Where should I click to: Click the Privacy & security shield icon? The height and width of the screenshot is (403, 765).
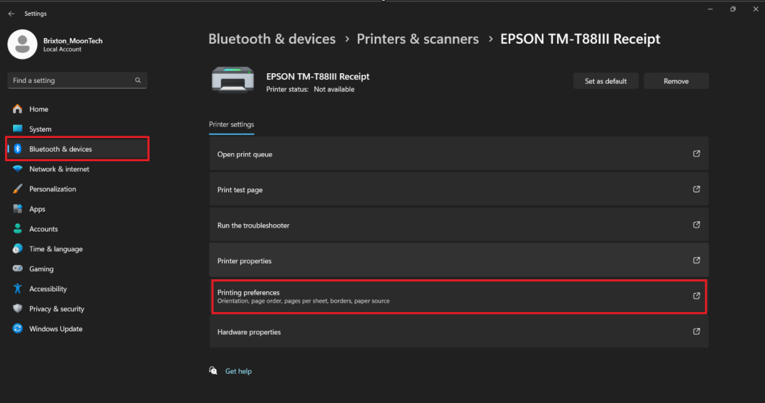coord(16,308)
